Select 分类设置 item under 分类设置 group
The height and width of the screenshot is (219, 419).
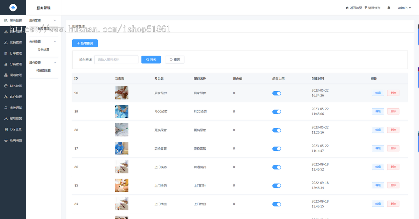pos(44,49)
